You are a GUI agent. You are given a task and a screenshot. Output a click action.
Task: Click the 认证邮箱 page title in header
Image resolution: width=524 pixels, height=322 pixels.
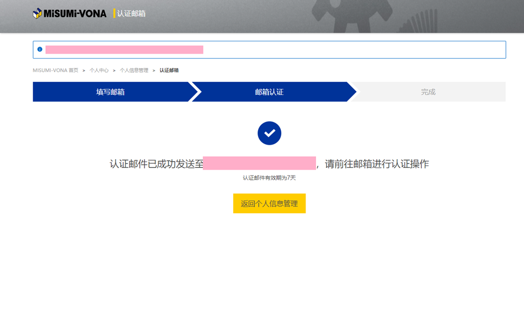click(x=131, y=13)
